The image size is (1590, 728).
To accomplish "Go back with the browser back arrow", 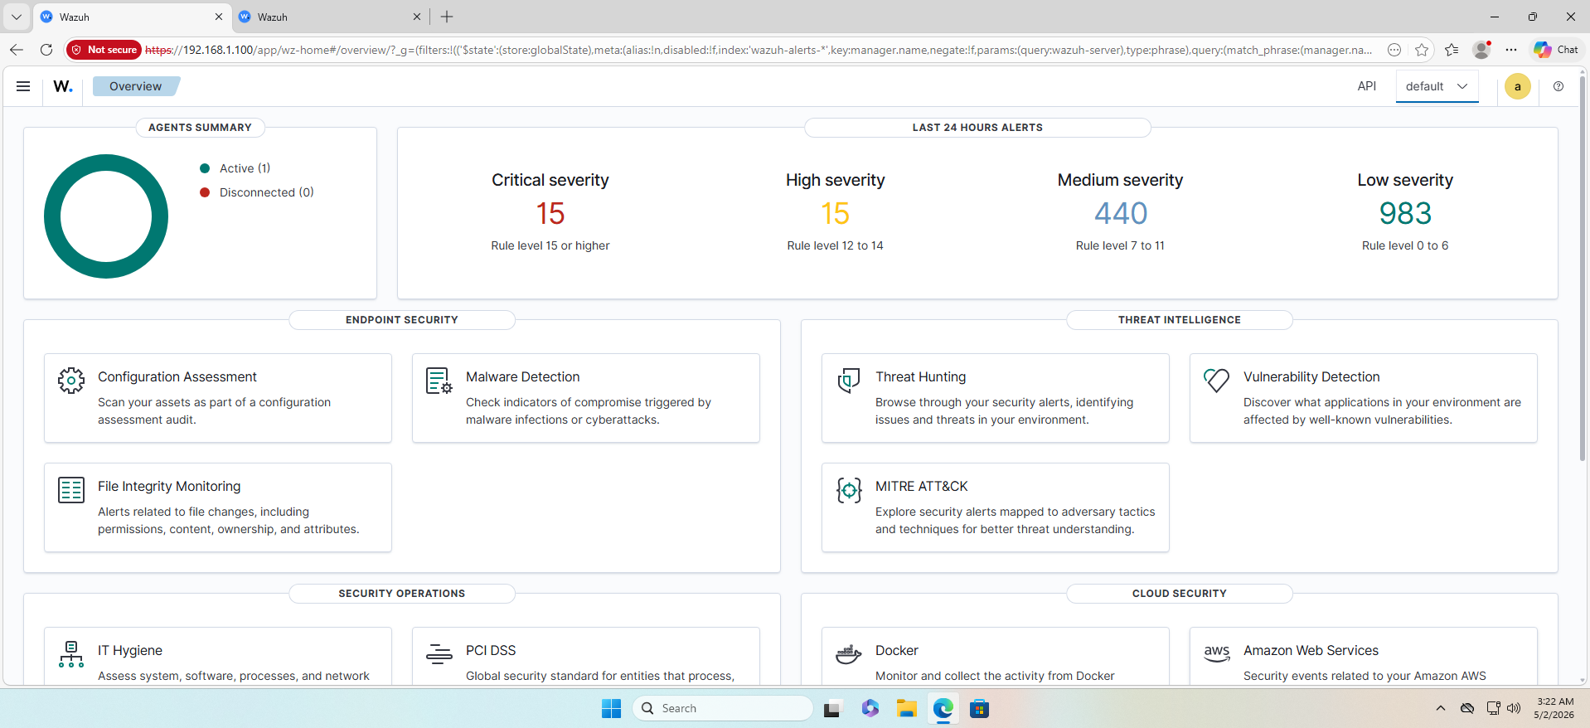I will (17, 50).
